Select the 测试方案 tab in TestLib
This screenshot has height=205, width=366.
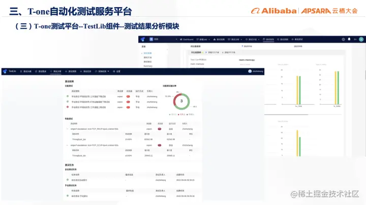[56, 71]
